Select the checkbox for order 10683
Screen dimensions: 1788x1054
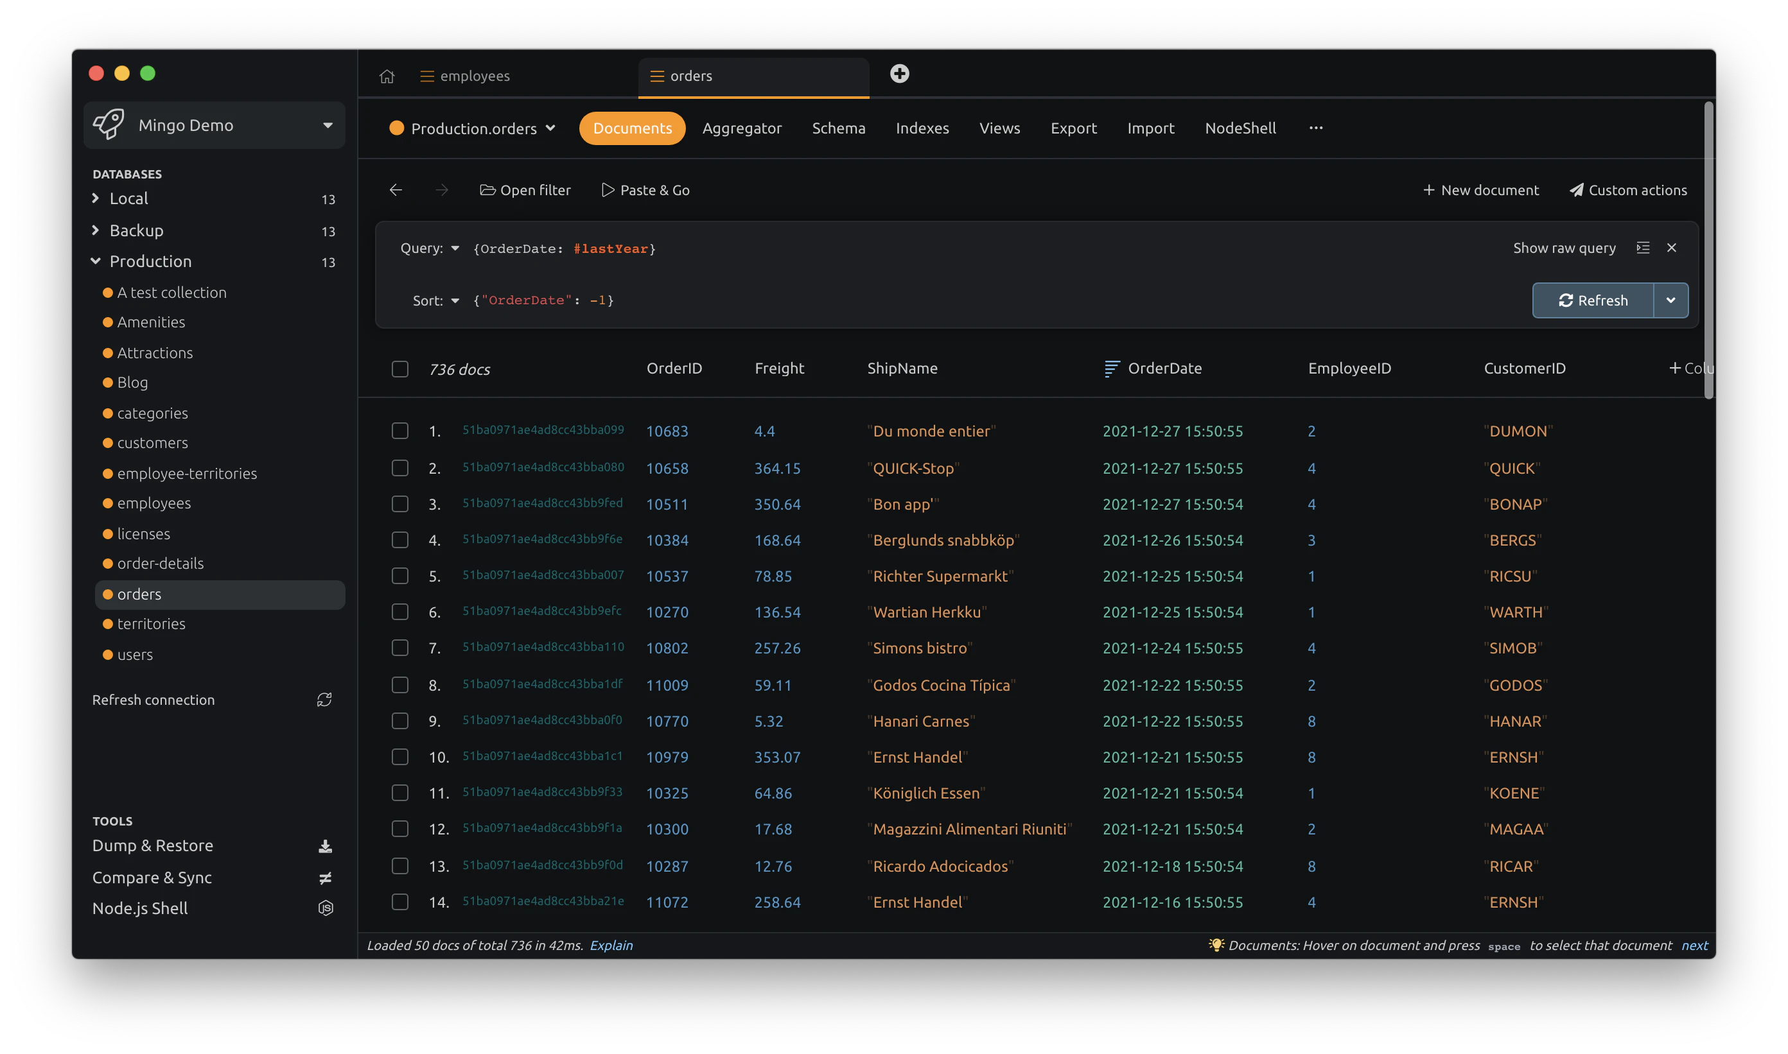point(400,431)
